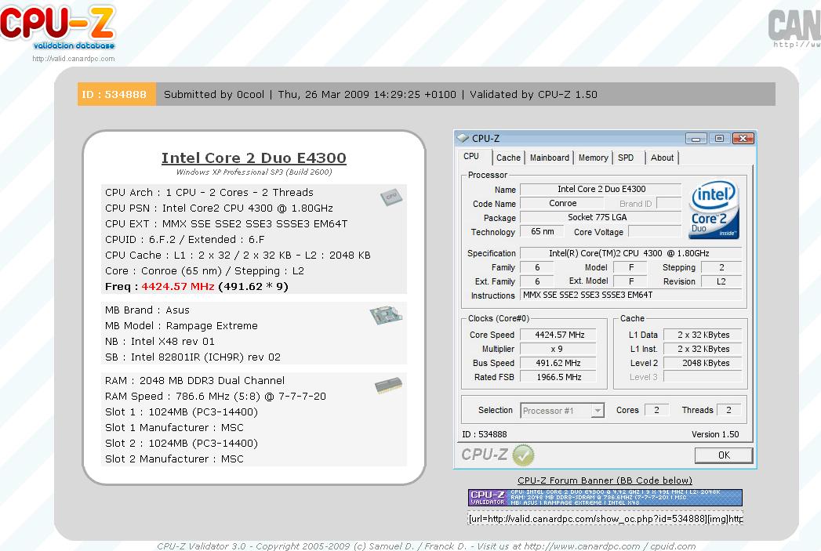Screen dimensions: 821x551
Task: Click the Package field Socket 775 LGA
Action: [x=601, y=217]
